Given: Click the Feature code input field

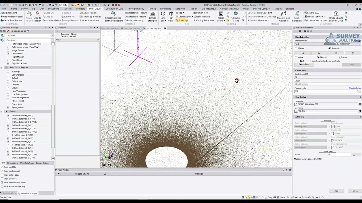Looking at the screenshot, I should pyautogui.click(x=325, y=91).
